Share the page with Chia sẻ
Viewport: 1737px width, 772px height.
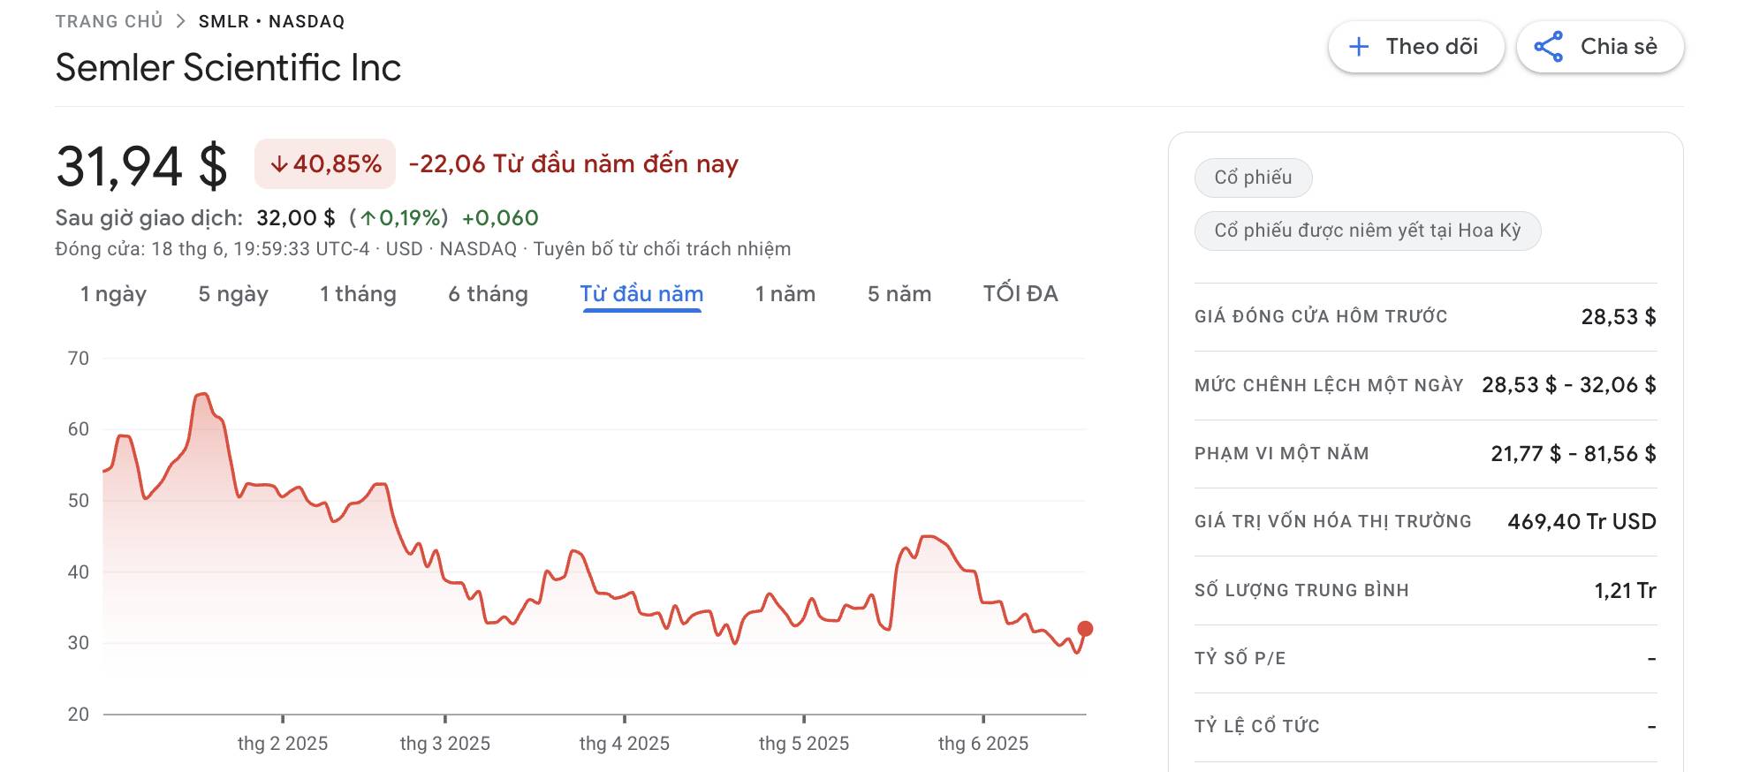1600,47
